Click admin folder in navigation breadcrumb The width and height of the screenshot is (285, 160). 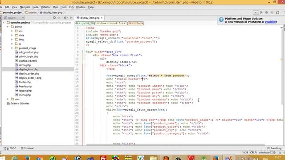pyautogui.click(x=33, y=12)
